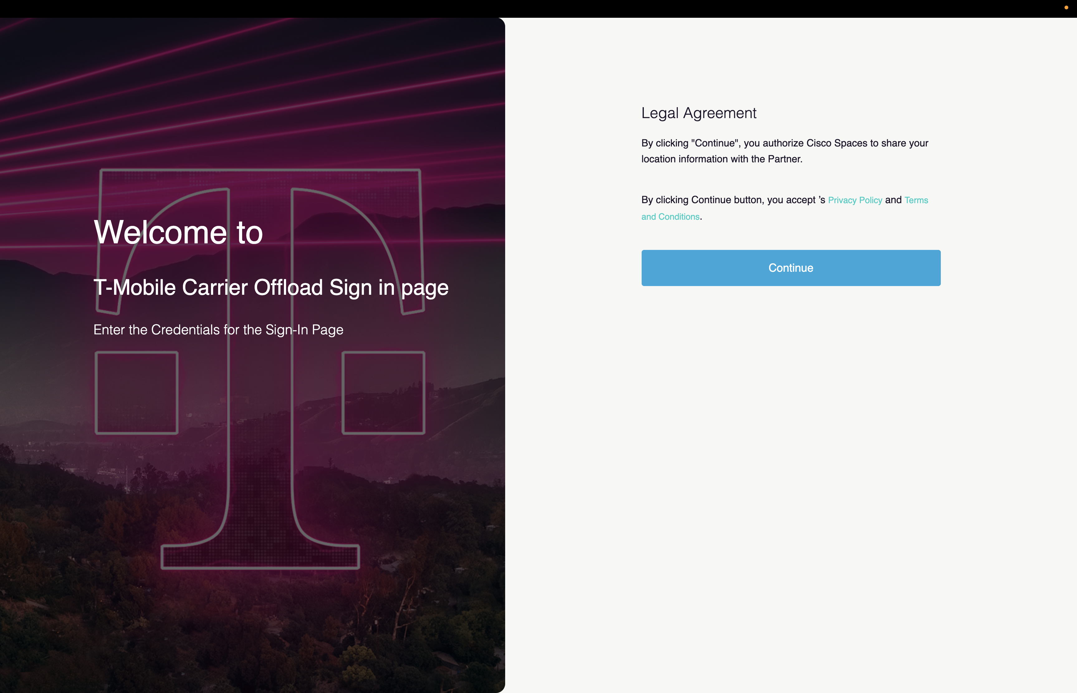The image size is (1077, 693).
Task: Click the vertical stem of the T logo
Action: click(x=260, y=360)
